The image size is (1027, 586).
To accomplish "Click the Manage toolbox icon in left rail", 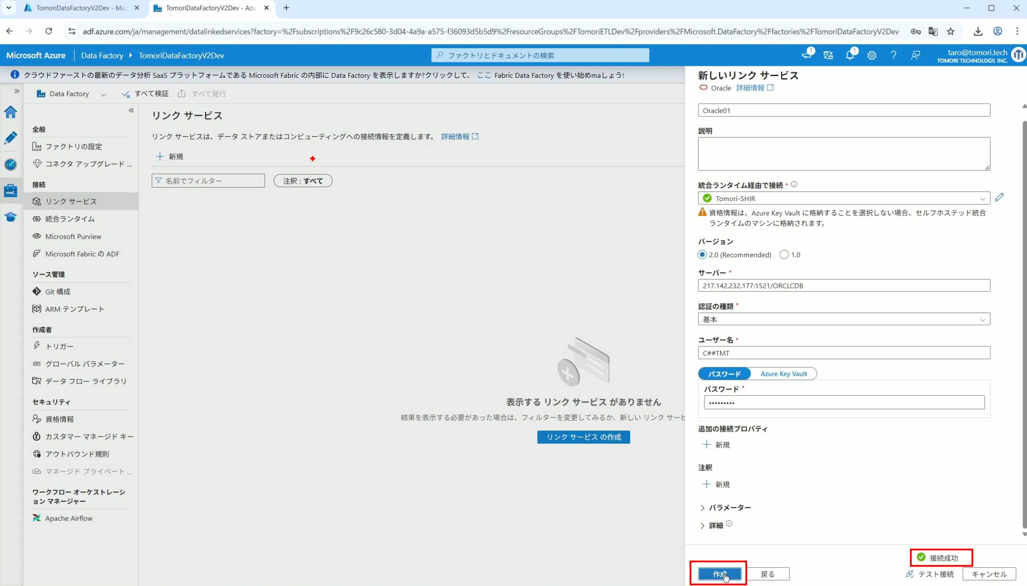I will click(11, 191).
